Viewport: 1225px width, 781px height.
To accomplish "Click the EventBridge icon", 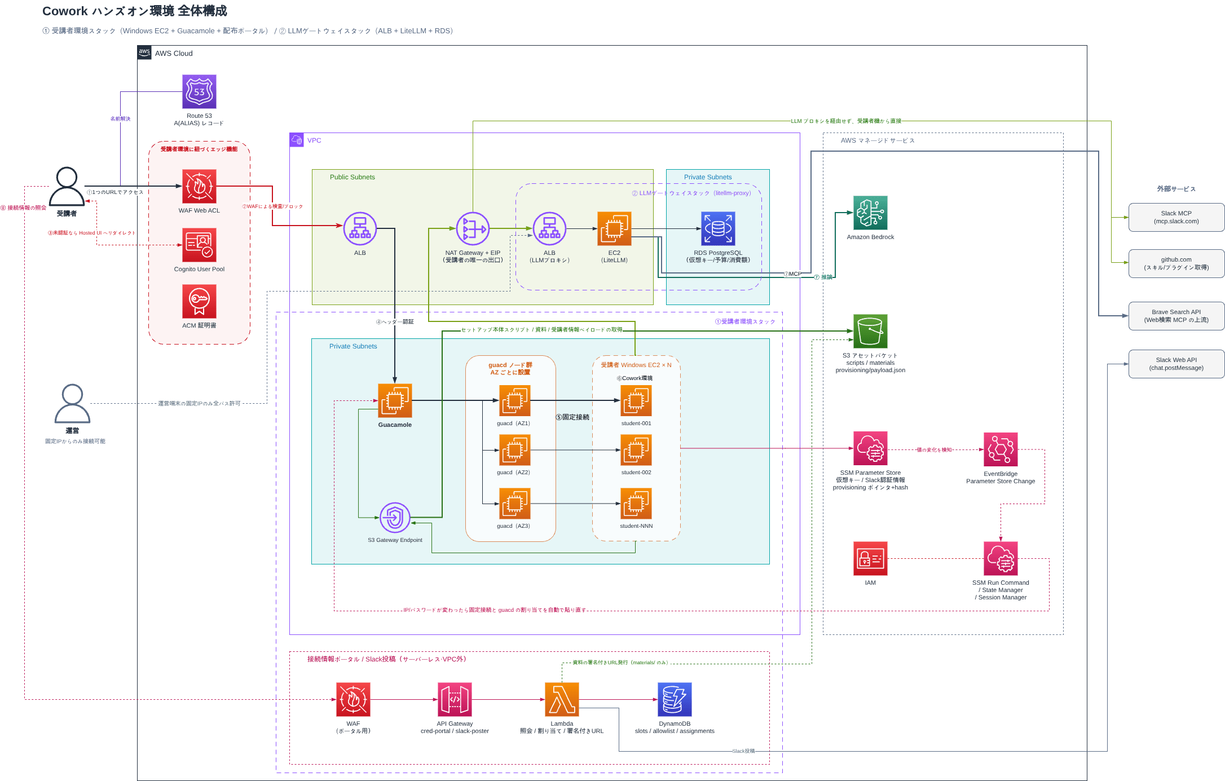I will pos(1001,449).
